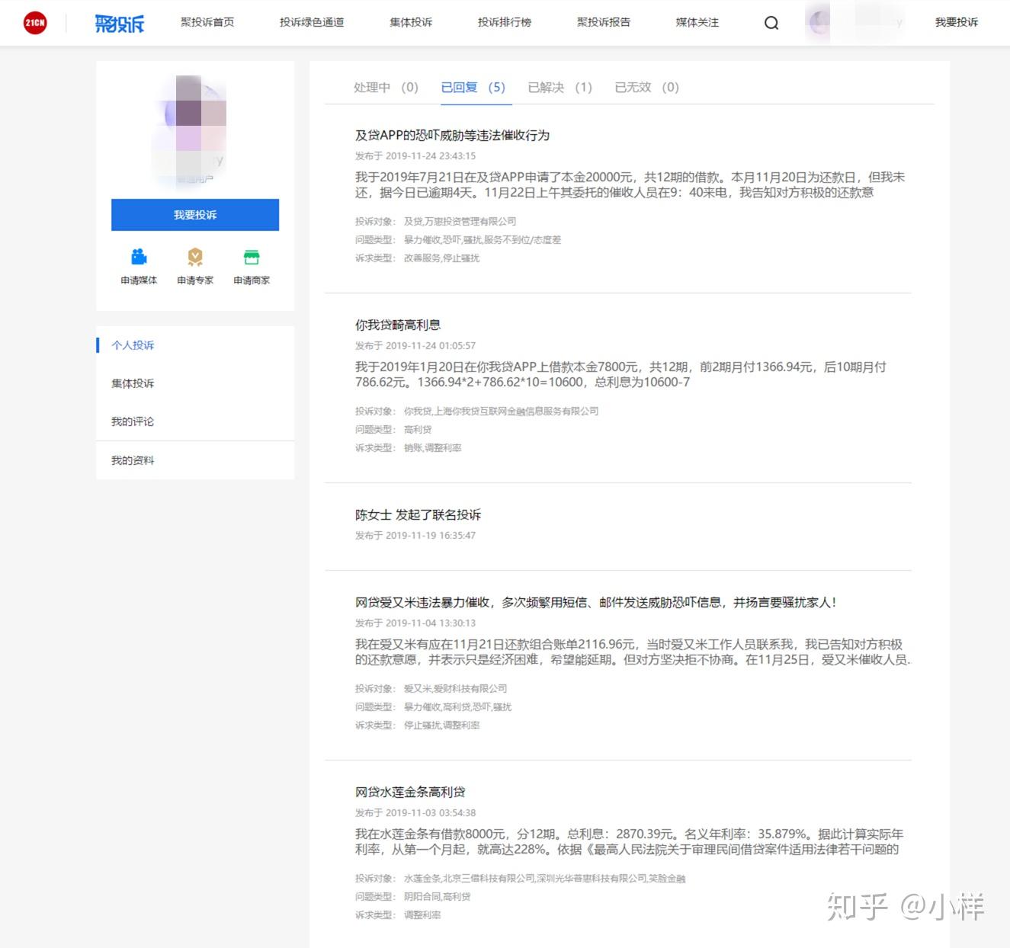
Task: Open 集体投诉 in top navigation
Action: pos(411,23)
